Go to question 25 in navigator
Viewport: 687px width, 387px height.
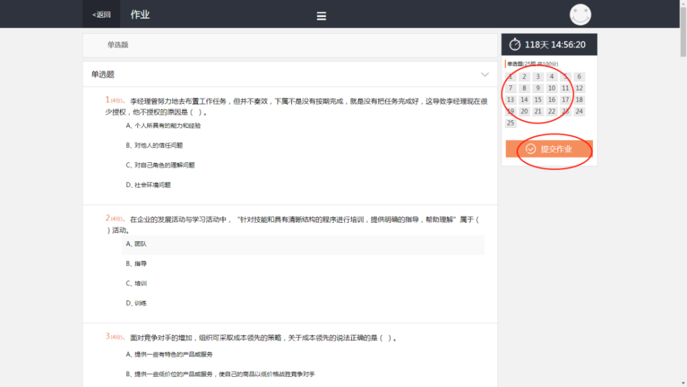click(x=510, y=123)
